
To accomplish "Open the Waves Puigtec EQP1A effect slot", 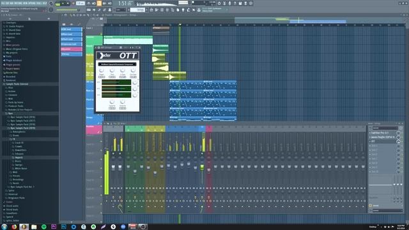I will click(x=383, y=137).
